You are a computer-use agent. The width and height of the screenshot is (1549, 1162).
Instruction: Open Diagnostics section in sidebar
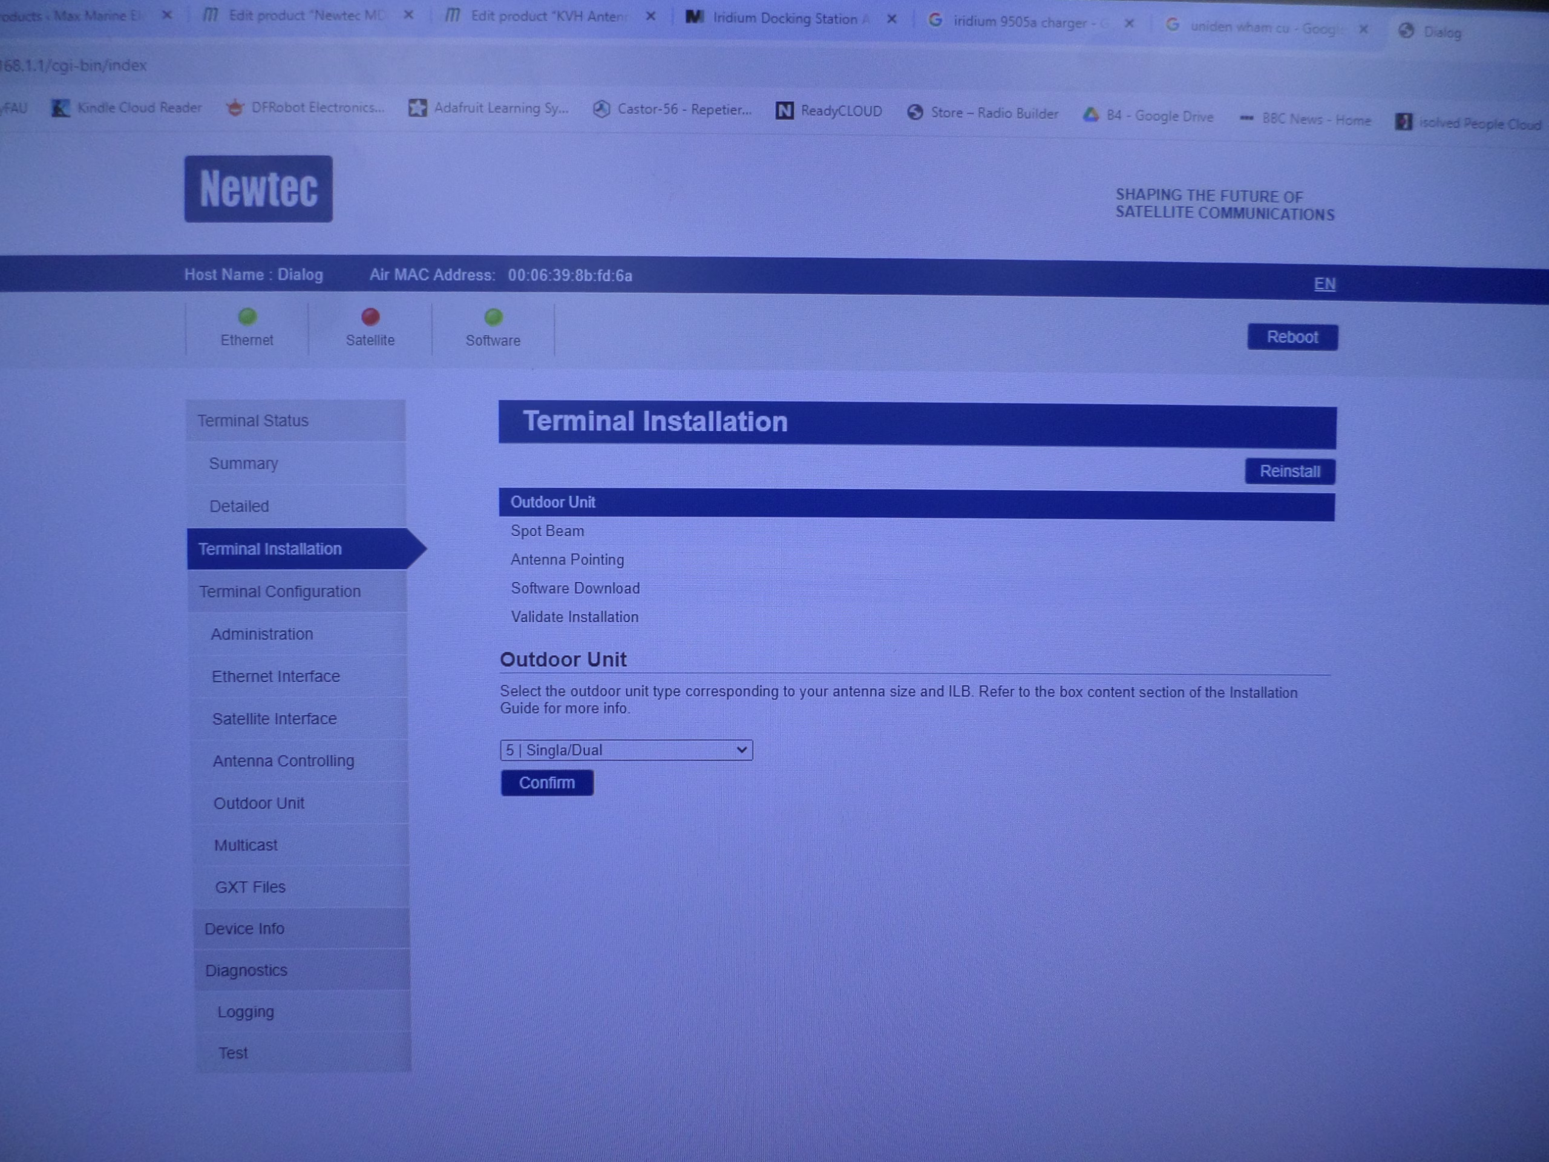click(x=246, y=970)
